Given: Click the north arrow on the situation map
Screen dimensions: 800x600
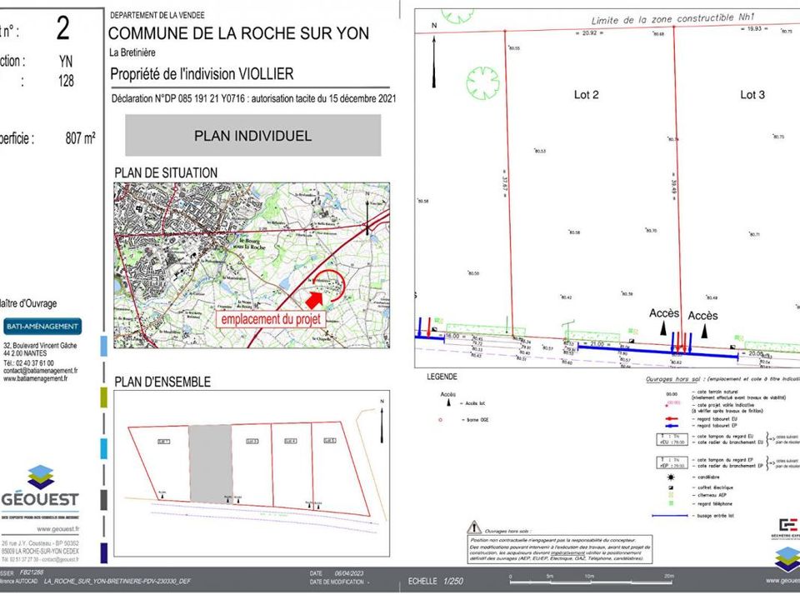Looking at the screenshot, I should click(x=367, y=214).
